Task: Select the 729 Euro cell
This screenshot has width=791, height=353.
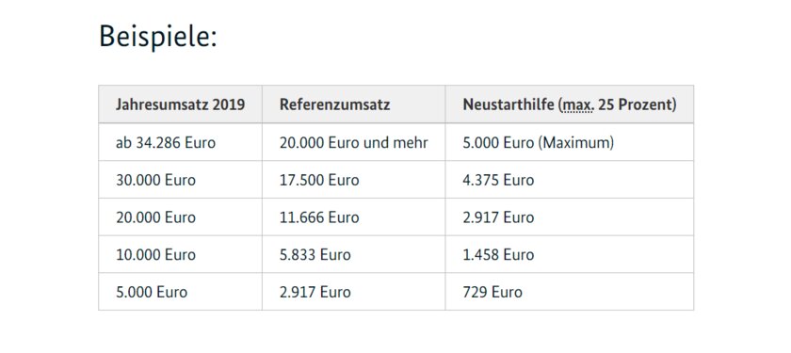Action: [570, 292]
